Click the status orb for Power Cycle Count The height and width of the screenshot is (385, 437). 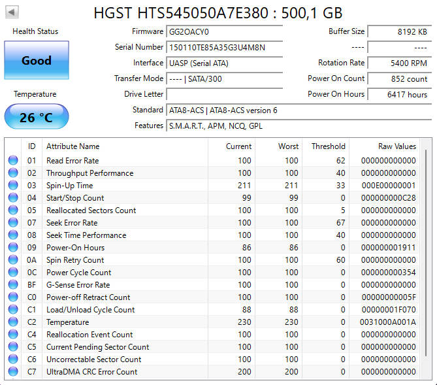pos(13,273)
